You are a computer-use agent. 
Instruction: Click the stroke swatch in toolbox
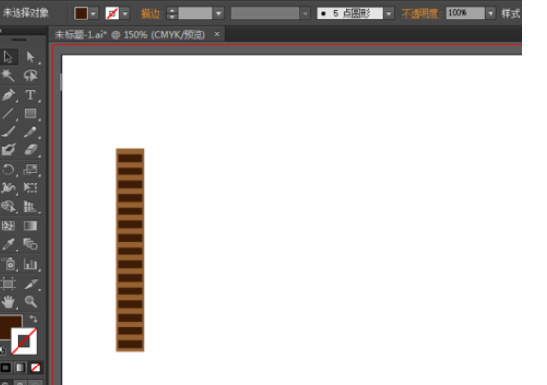pos(23,341)
